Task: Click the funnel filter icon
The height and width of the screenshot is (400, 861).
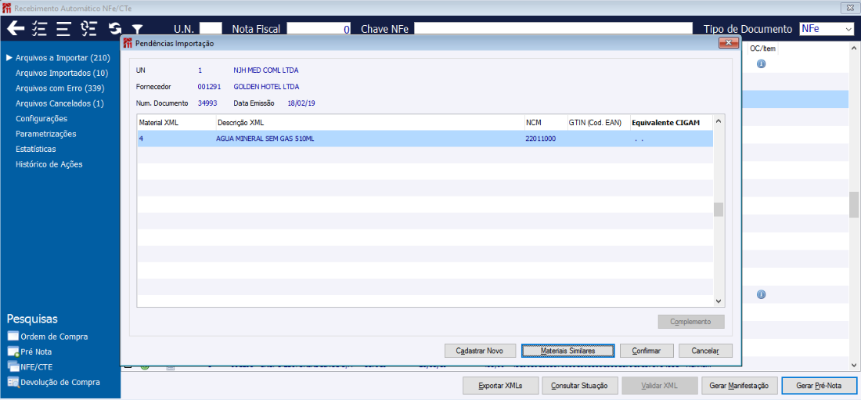Action: [137, 29]
